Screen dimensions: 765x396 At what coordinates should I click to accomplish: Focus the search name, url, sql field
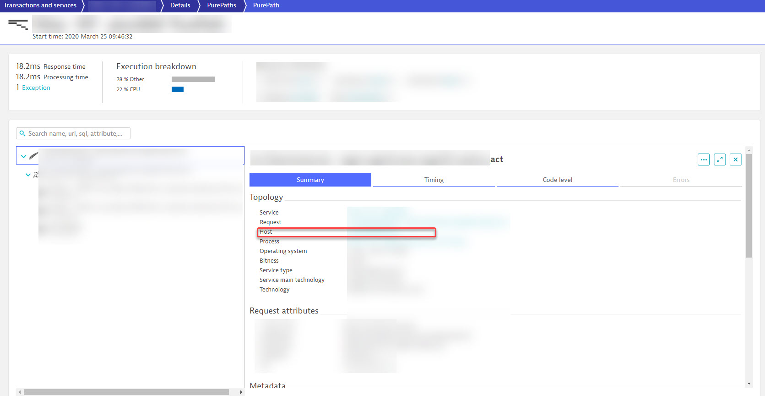point(76,133)
